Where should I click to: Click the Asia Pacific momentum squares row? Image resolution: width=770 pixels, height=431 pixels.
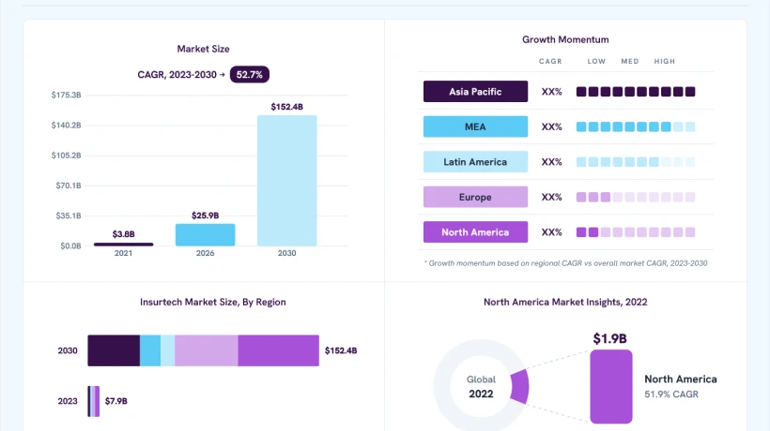click(636, 92)
